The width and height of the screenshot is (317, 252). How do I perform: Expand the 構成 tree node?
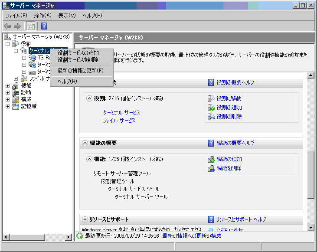click(x=7, y=99)
